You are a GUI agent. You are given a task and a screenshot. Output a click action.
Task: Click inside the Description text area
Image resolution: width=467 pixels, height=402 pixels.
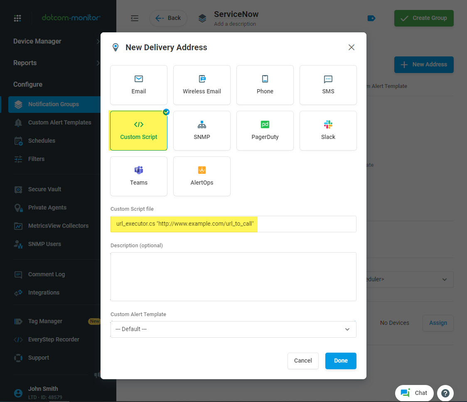pos(233,276)
